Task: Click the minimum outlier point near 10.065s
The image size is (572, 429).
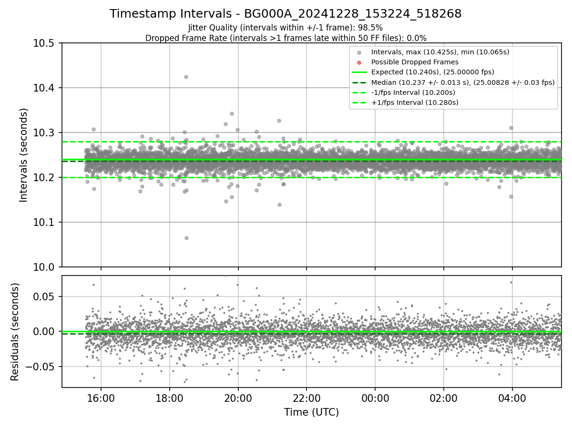Action: click(186, 238)
